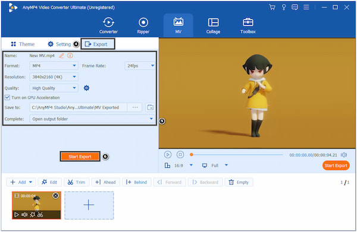
Task: Click the browse ellipsis button
Action: coord(135,107)
